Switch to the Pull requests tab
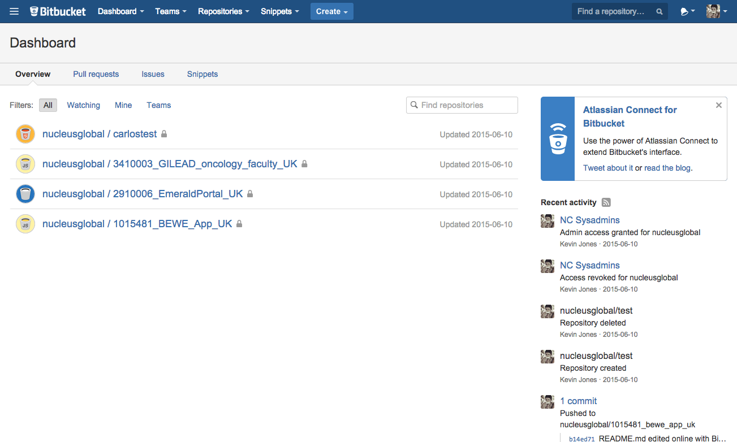This screenshot has width=737, height=442. pos(96,74)
